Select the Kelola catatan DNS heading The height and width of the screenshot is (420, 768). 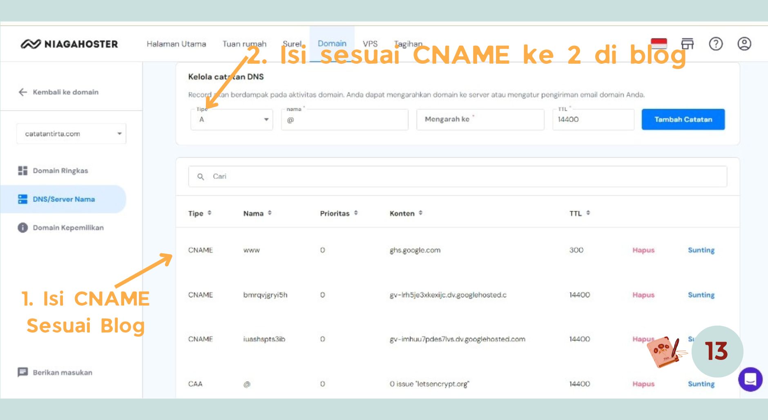click(x=226, y=77)
